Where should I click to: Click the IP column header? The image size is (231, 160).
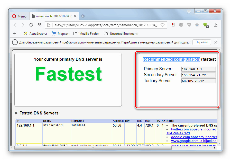click(18, 121)
